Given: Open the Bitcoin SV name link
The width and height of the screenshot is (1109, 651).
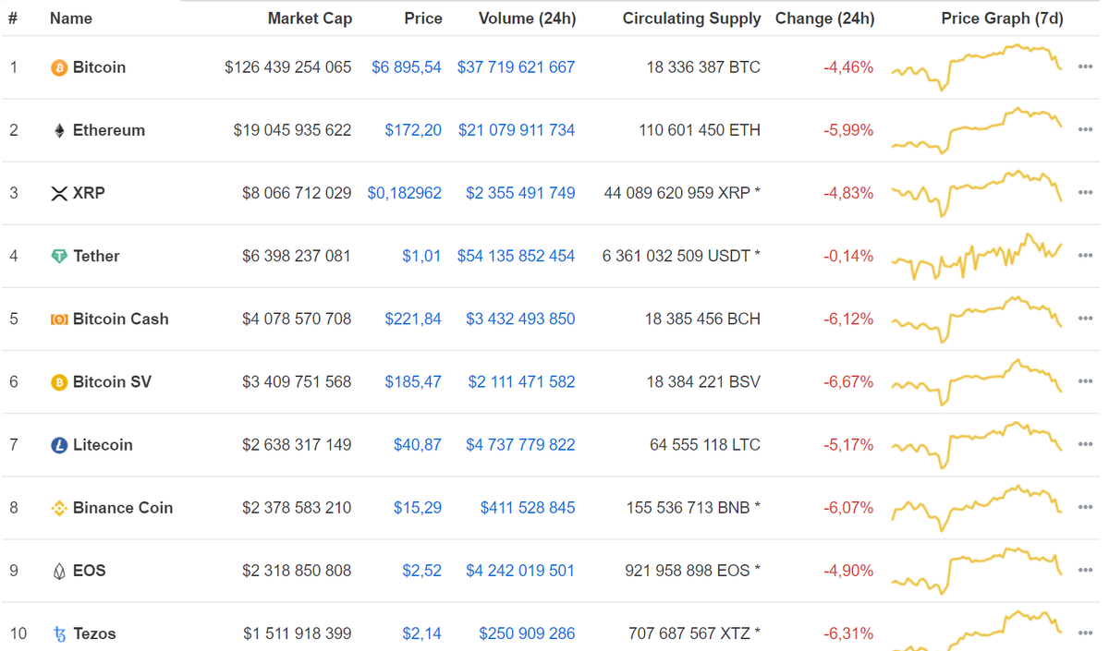Looking at the screenshot, I should pos(112,382).
